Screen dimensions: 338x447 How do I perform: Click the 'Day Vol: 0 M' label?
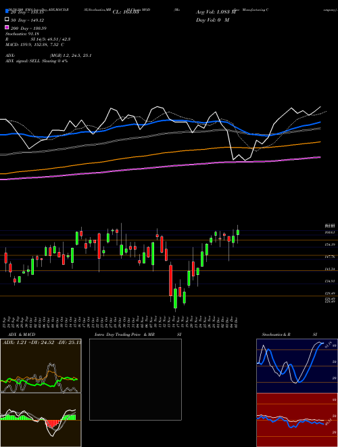(212, 20)
